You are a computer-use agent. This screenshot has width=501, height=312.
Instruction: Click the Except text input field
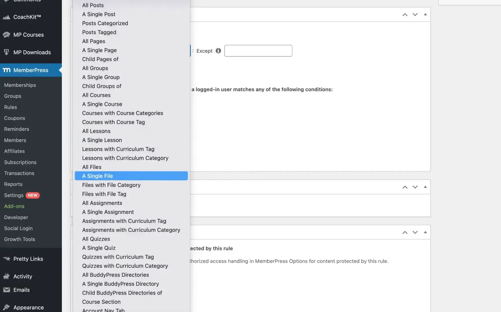pyautogui.click(x=258, y=51)
